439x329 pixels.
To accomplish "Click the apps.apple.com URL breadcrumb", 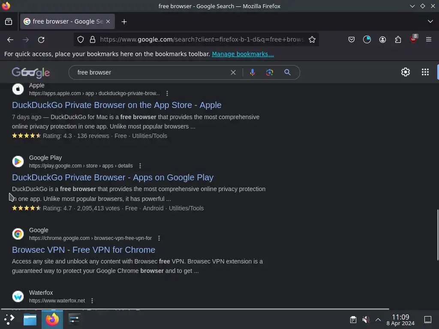I will [x=94, y=93].
